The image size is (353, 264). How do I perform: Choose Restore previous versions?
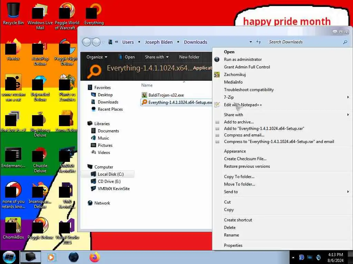[x=247, y=166]
